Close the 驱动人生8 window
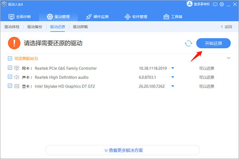Viewport: 239px width, 159px height. coord(235,4)
